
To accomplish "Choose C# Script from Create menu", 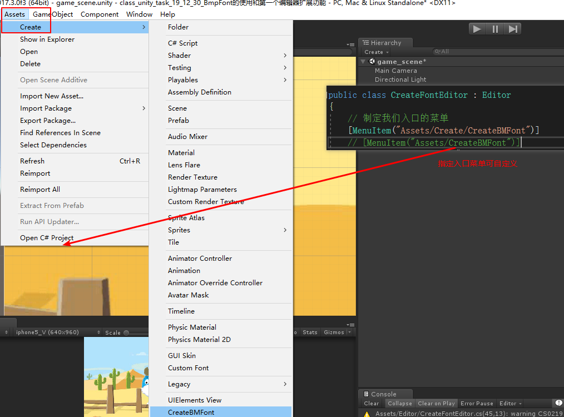I will (182, 43).
